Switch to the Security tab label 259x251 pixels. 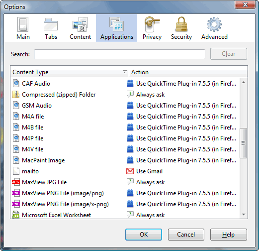point(181,37)
